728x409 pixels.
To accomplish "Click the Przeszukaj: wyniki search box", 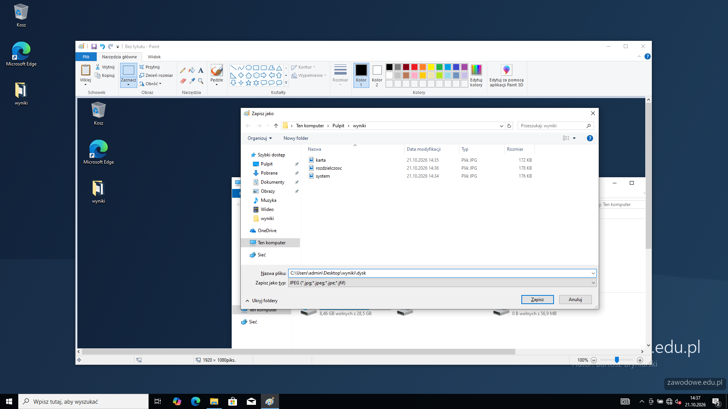I will pyautogui.click(x=555, y=126).
